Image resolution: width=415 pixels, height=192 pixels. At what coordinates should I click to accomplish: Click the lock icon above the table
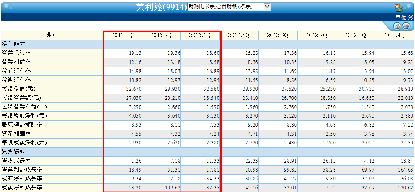click(397, 26)
